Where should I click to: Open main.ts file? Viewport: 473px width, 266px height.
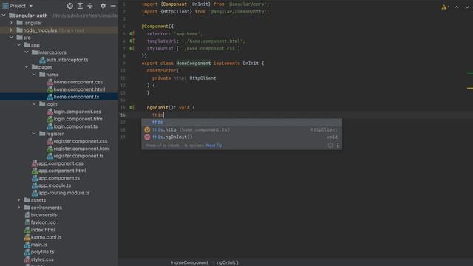coord(39,245)
